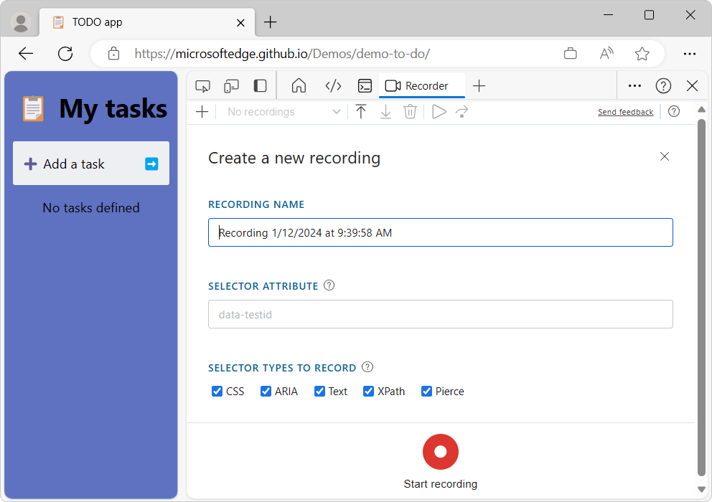Uncheck the Pierce selector checkbox

click(x=426, y=392)
